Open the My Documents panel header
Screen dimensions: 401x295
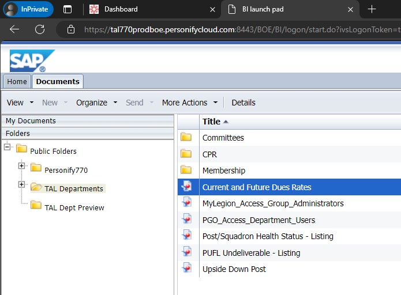click(x=88, y=121)
